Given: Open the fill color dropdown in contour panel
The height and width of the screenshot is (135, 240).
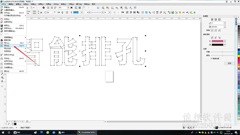Looking at the screenshot, I should [225, 45].
